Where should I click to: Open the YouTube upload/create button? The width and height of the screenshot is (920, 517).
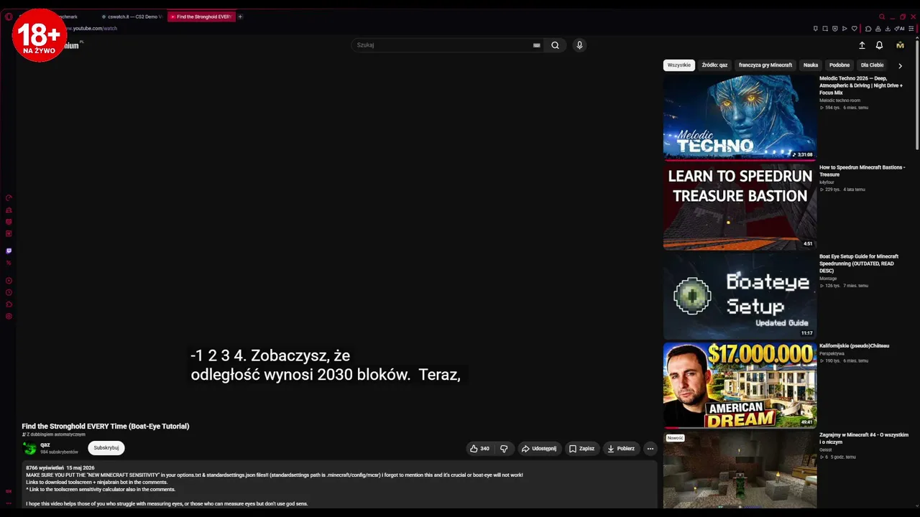coord(862,45)
